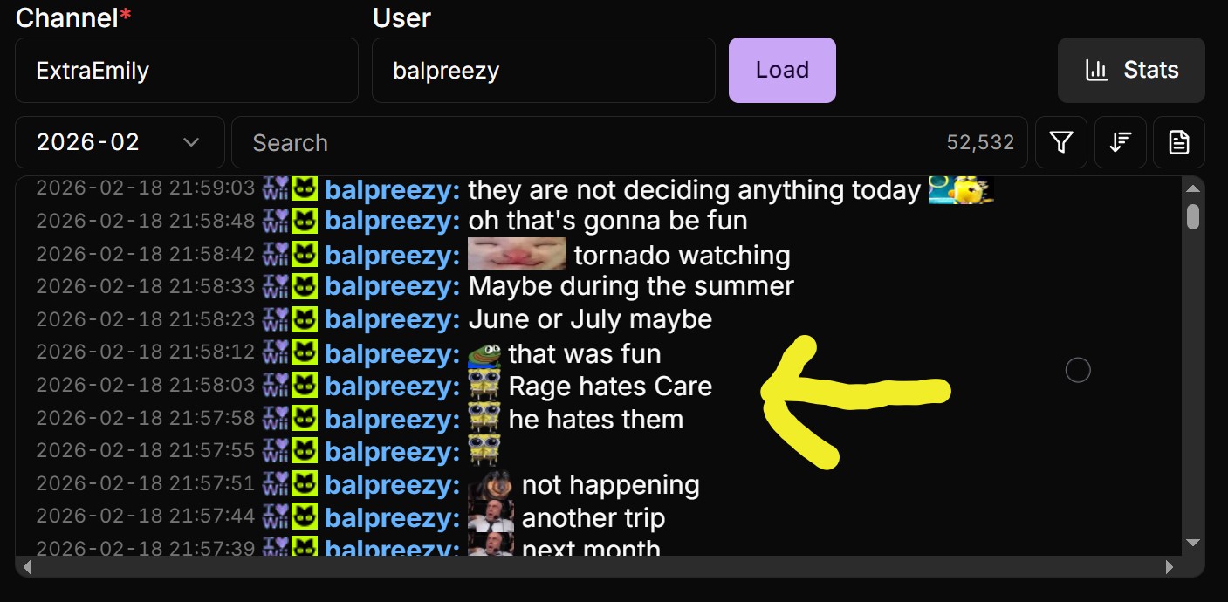Click the face emote before 'tornado watching'

coord(517,254)
